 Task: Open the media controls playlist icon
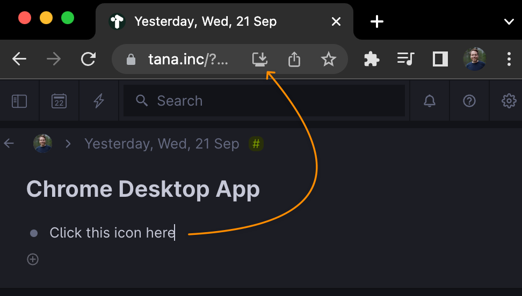406,59
